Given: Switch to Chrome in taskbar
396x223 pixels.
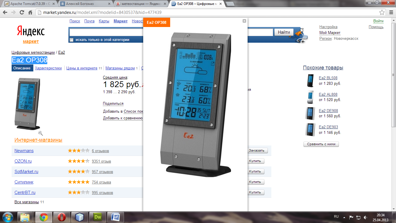Looking at the screenshot, I should [x=43, y=217].
